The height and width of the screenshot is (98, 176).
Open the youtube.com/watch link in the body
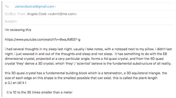point(42,39)
